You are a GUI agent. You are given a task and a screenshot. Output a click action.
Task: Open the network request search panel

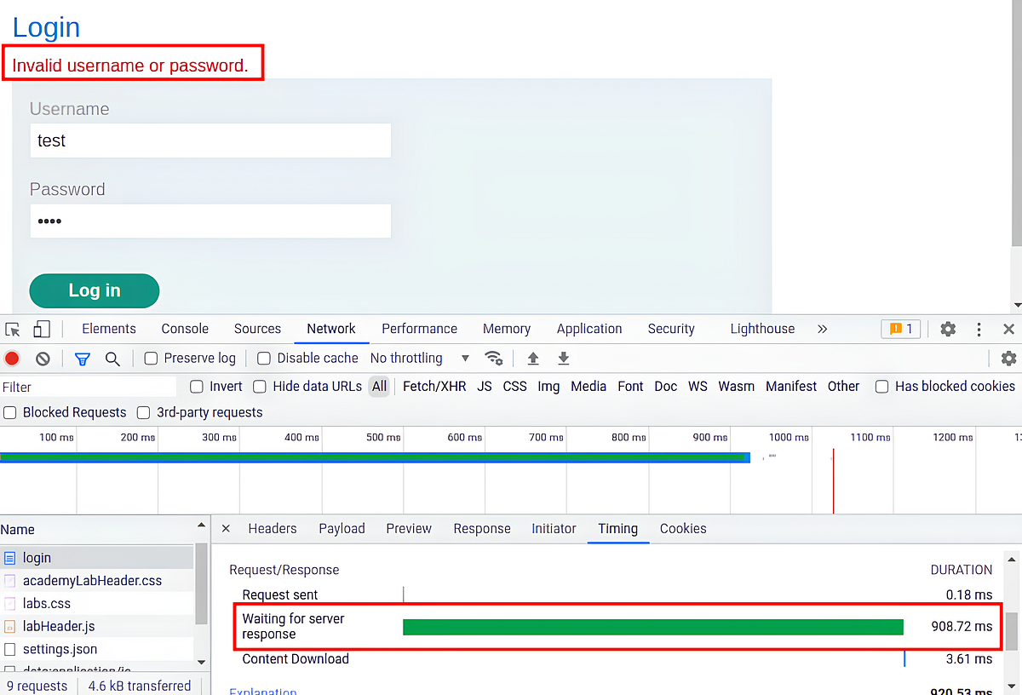pyautogui.click(x=112, y=359)
